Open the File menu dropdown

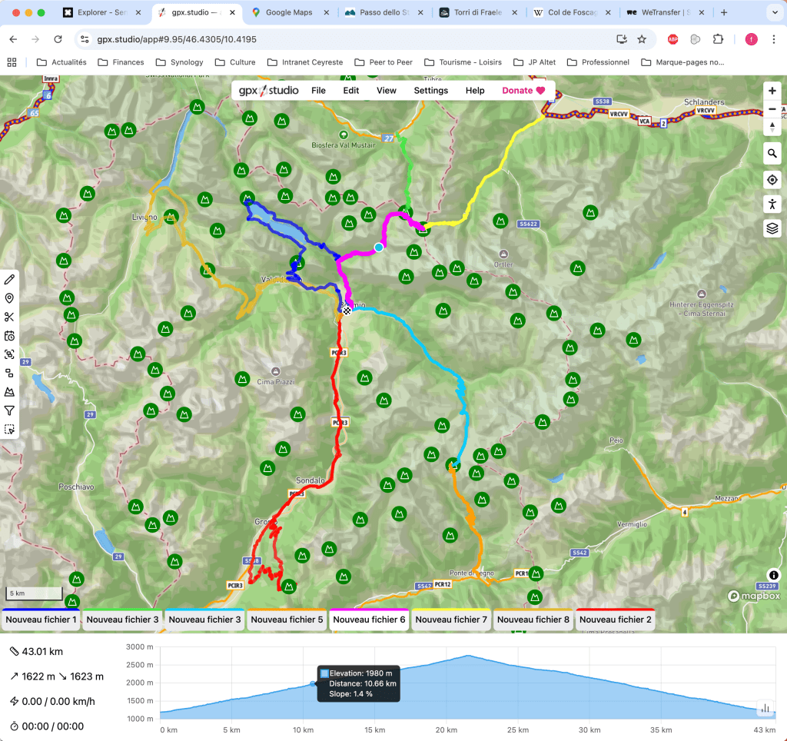[x=318, y=91]
